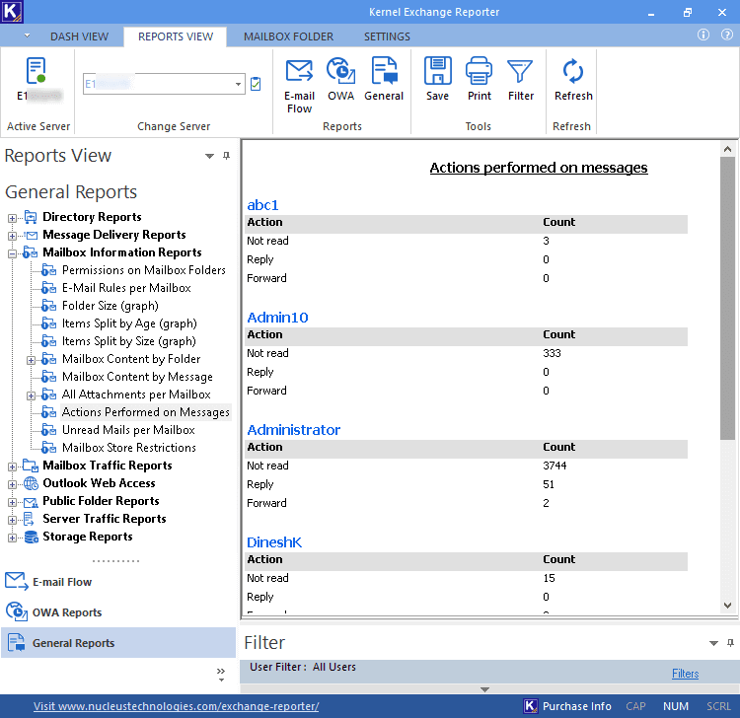Expand the Mailbox Traffic Reports node
This screenshot has width=740, height=718.
pyautogui.click(x=12, y=467)
